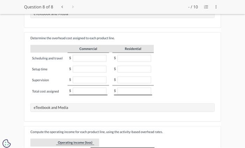Open the question list icon
Viewport: 245px width, 148px height.
(x=206, y=7)
